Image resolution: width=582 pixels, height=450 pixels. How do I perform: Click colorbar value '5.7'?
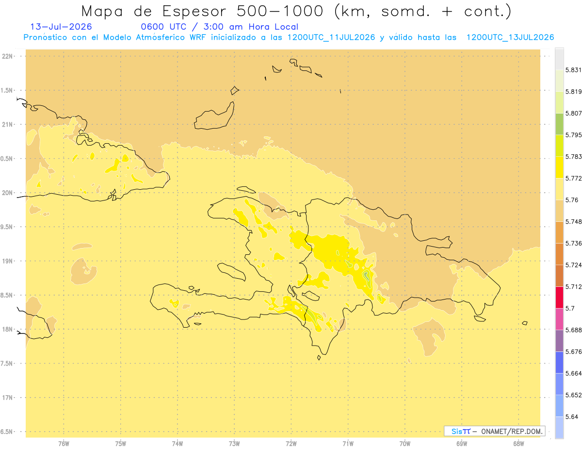tap(570, 308)
